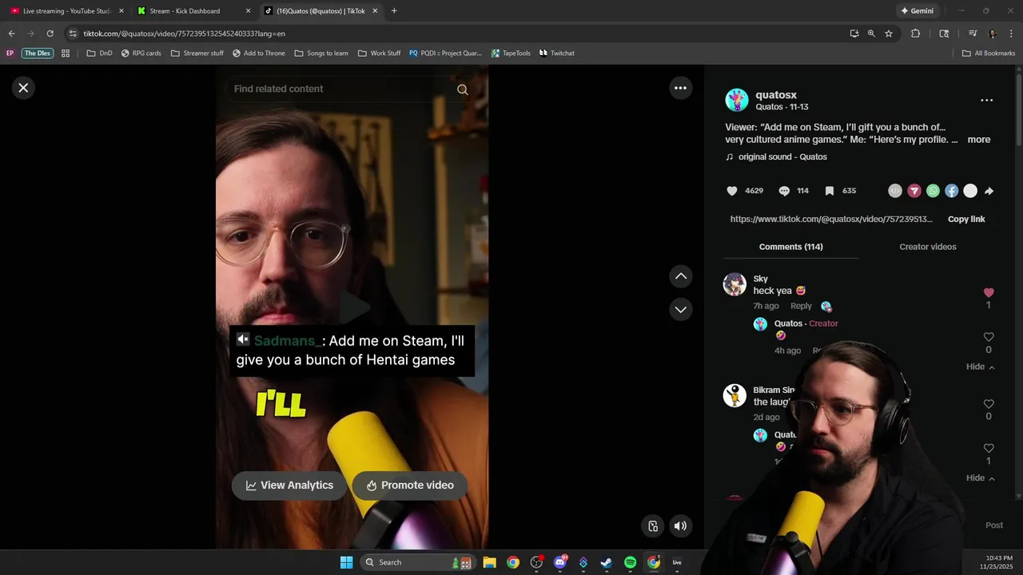Image resolution: width=1023 pixels, height=575 pixels.
Task: Open OBS Studio from the taskbar
Action: 536,562
